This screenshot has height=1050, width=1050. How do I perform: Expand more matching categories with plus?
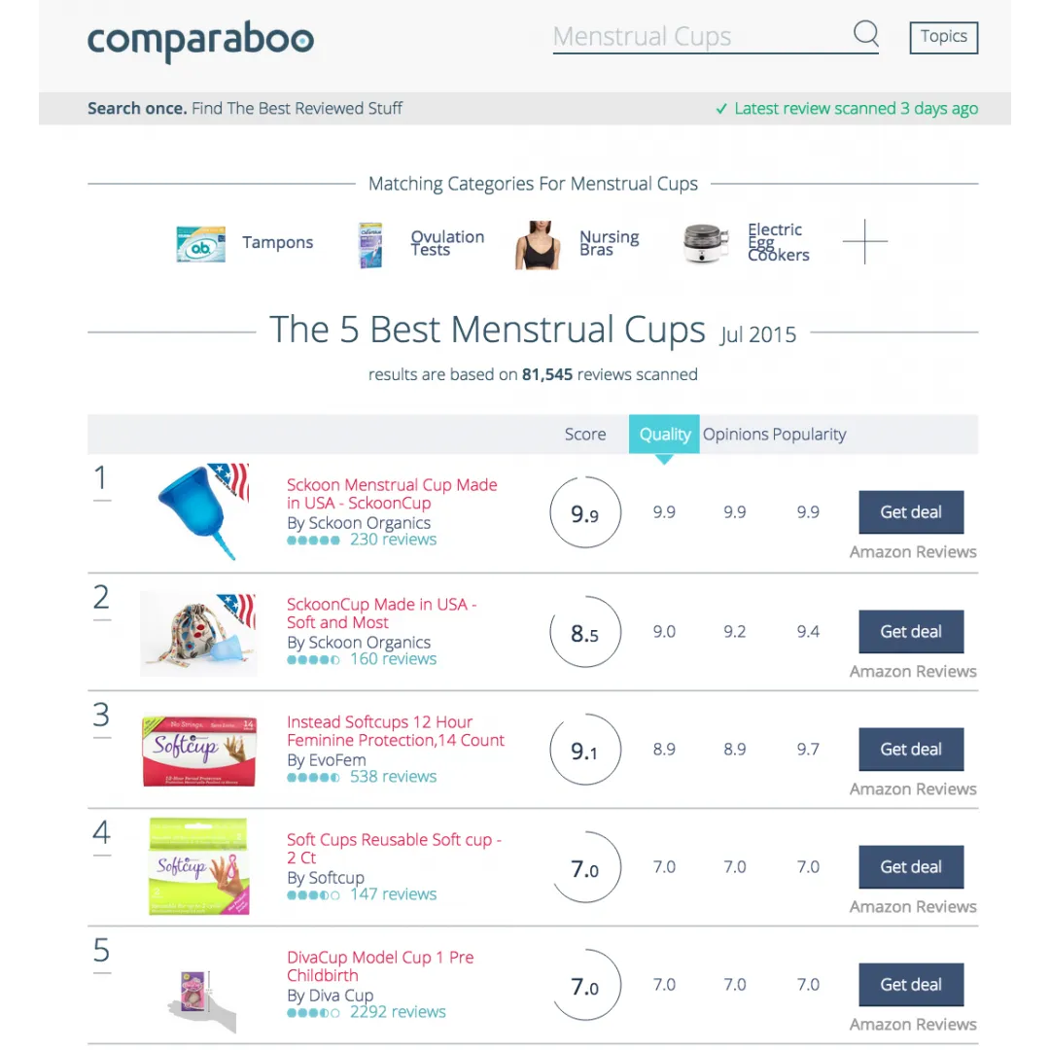pos(864,241)
